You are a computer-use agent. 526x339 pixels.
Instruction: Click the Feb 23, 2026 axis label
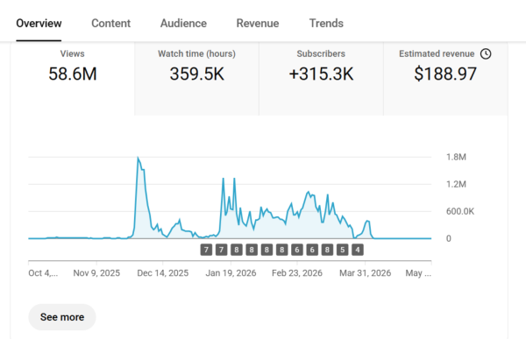tap(297, 273)
